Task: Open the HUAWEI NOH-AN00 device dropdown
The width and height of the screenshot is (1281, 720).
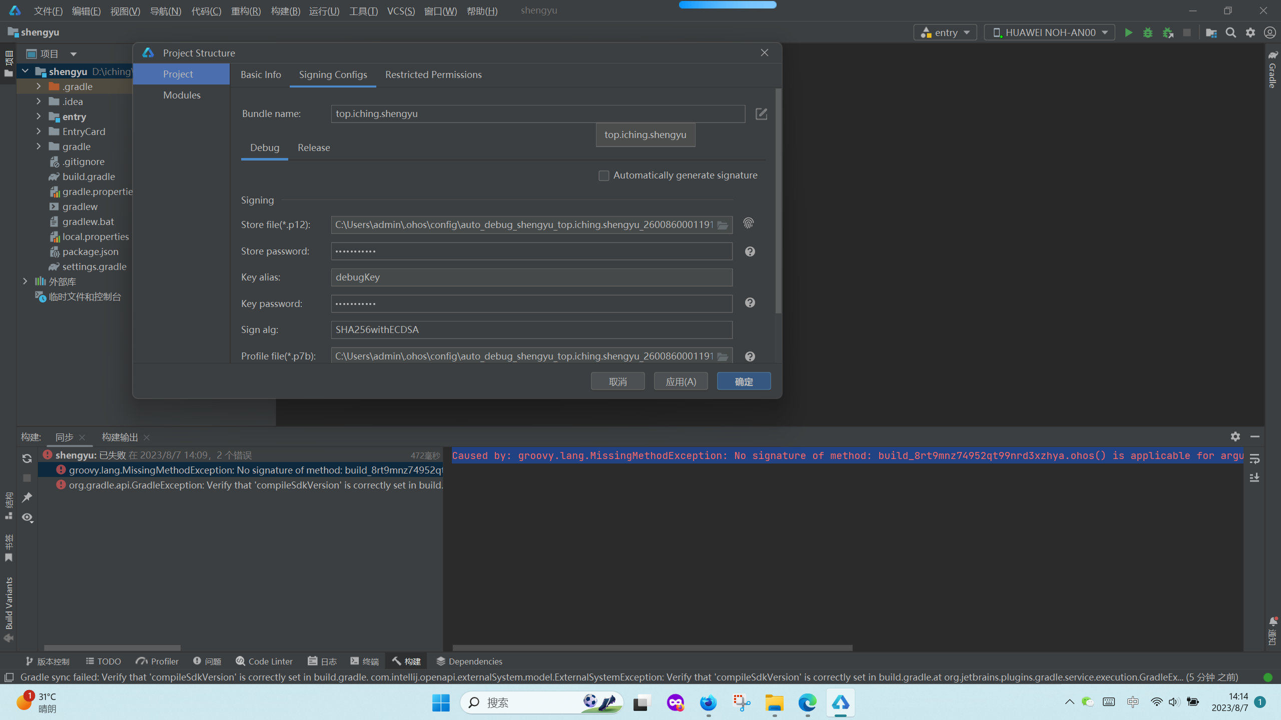Action: point(1049,32)
